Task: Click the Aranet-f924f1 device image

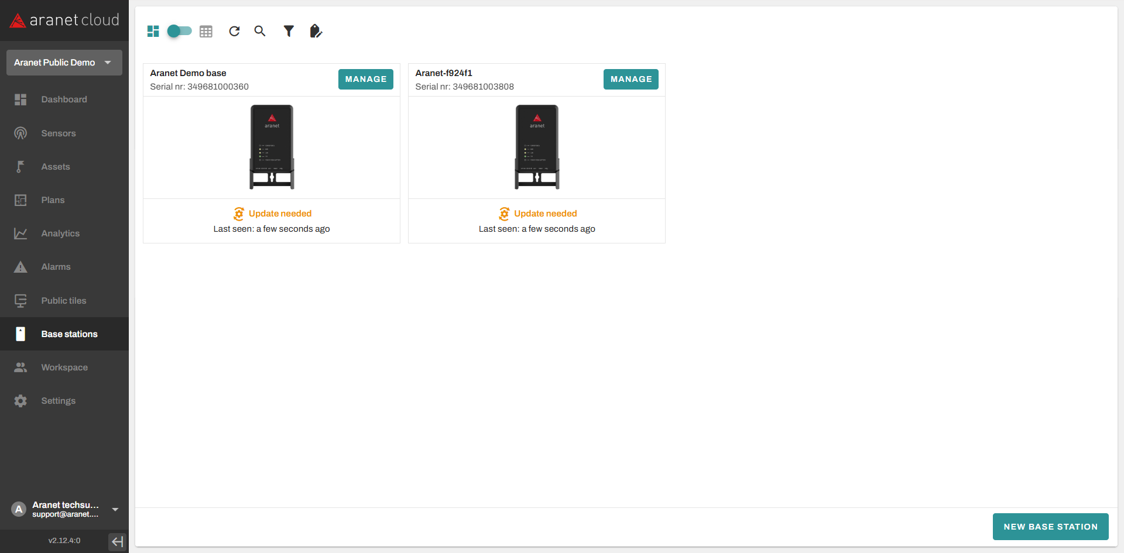Action: tap(537, 147)
